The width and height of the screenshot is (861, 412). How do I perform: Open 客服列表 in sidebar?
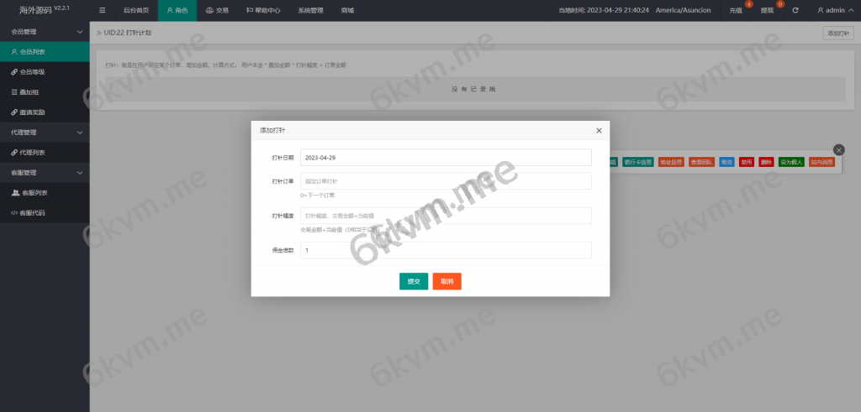(34, 192)
